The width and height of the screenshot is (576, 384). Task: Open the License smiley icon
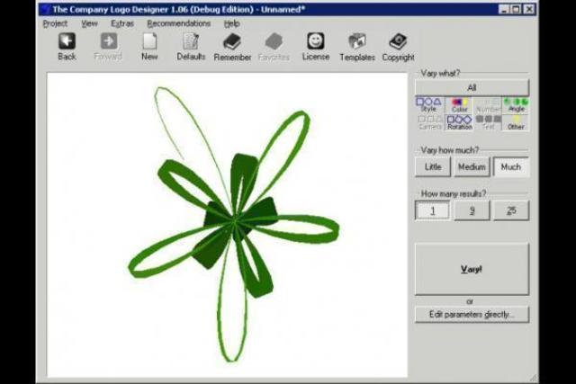(316, 46)
